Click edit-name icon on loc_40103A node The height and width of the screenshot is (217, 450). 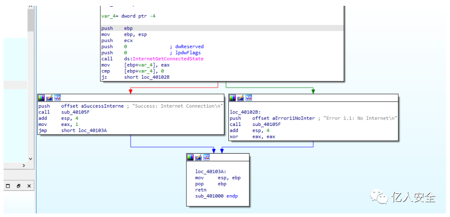click(198, 157)
